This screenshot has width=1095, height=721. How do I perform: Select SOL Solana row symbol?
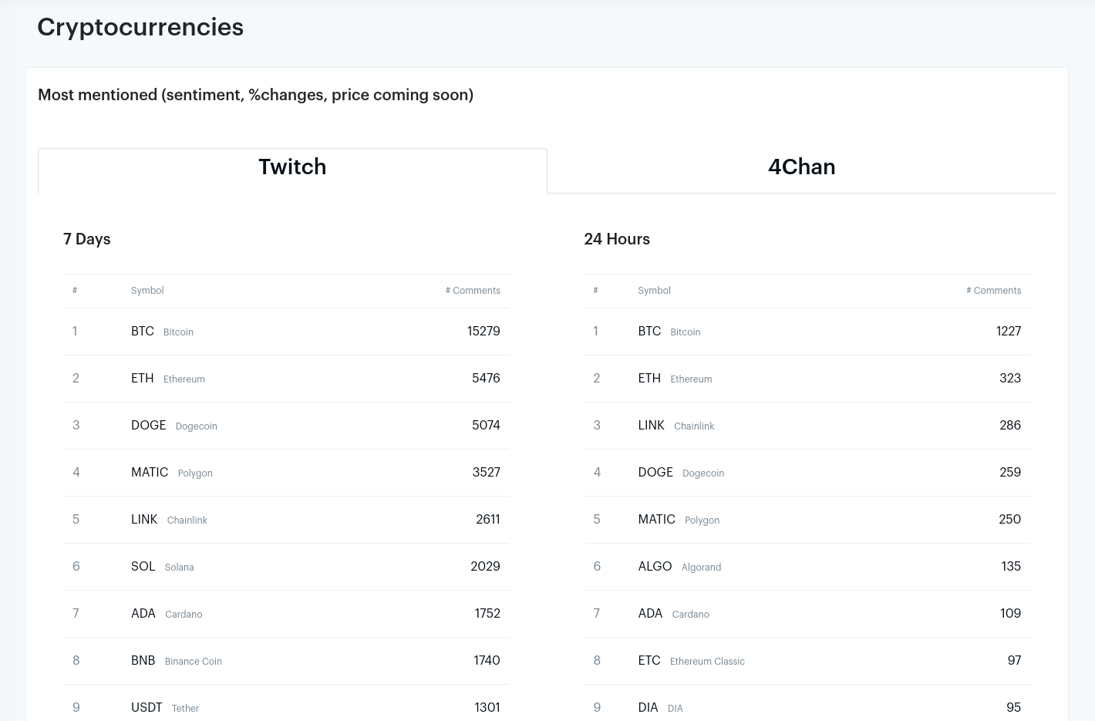point(143,567)
